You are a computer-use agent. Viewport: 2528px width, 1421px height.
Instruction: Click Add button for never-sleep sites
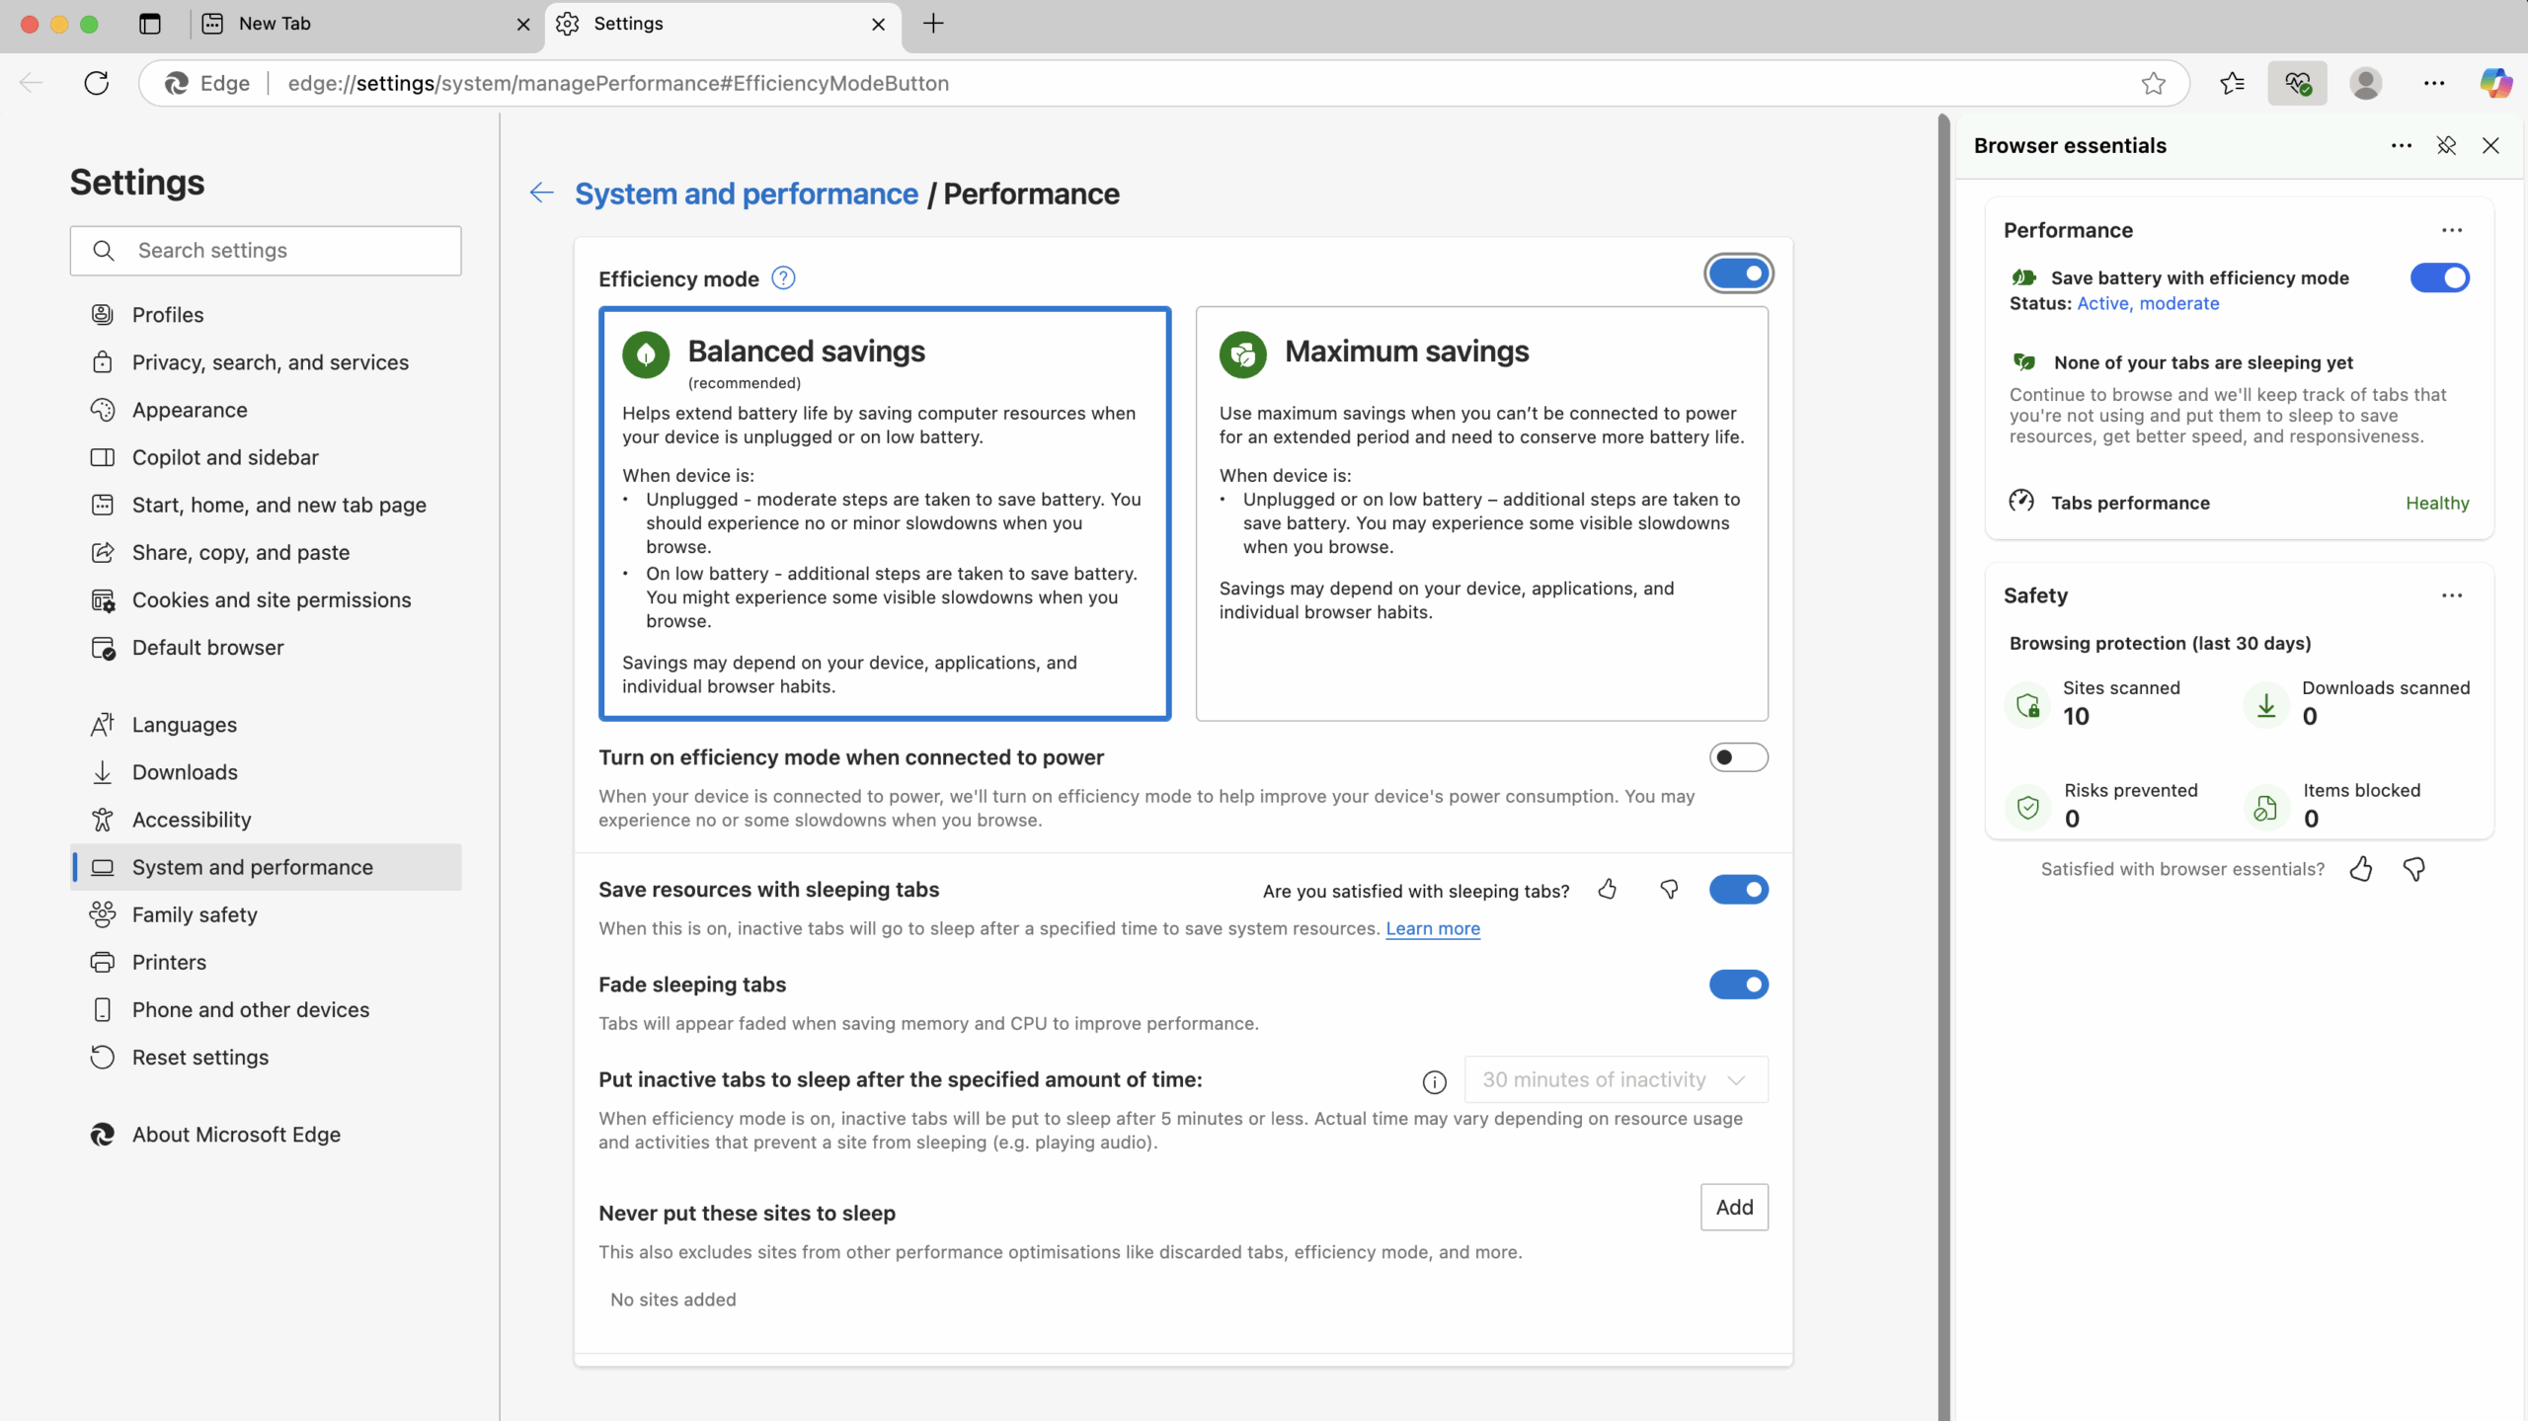click(1734, 1207)
